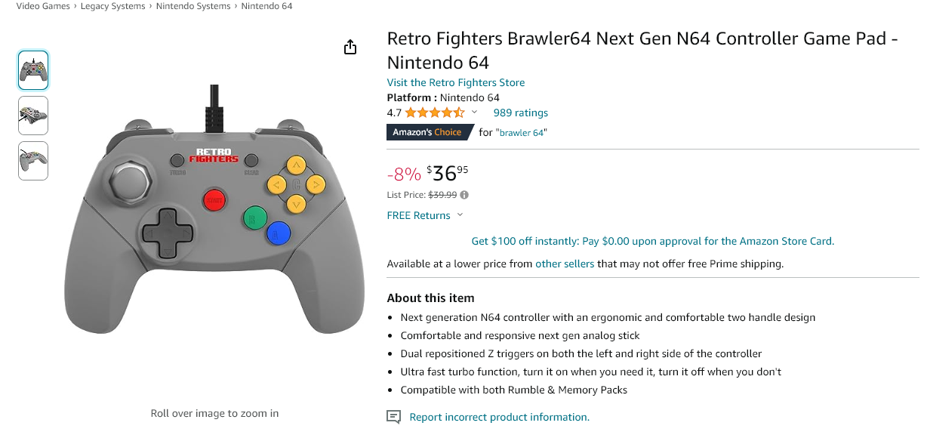The height and width of the screenshot is (438, 927).
Task: Click the "brawler 64" search term link
Action: click(521, 133)
